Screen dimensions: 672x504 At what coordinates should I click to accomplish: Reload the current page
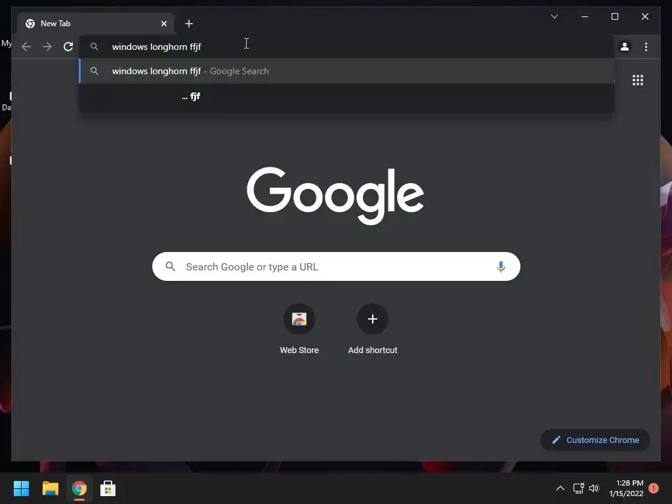pyautogui.click(x=68, y=47)
